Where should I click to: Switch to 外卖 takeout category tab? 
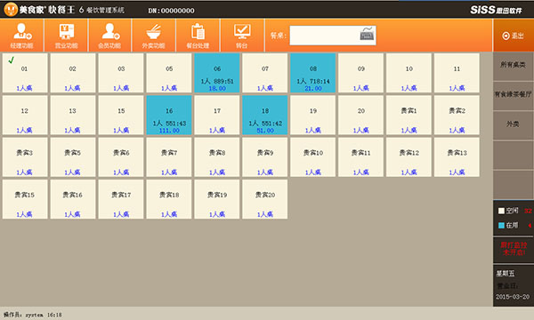pyautogui.click(x=513, y=124)
